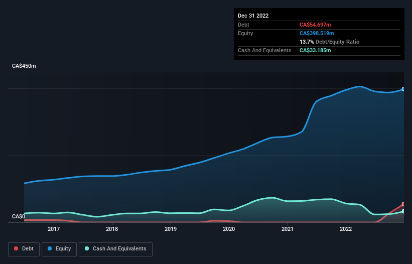Screen dimensions: 412x264
Task: Click the 2022 x-axis label
Action: pos(346,229)
